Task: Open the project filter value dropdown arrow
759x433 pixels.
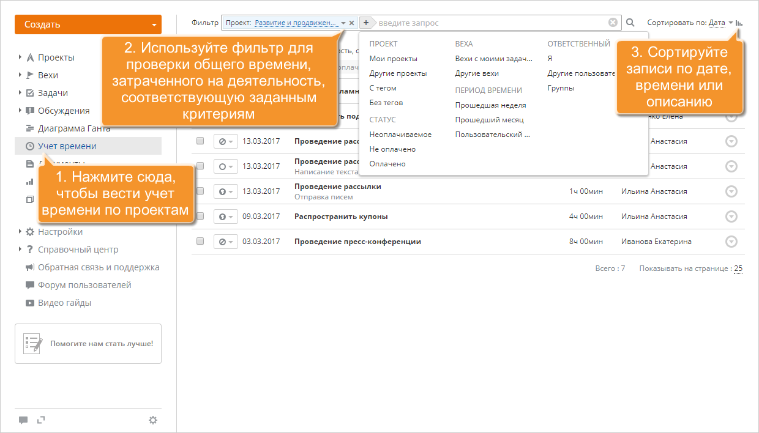Action: coord(343,23)
